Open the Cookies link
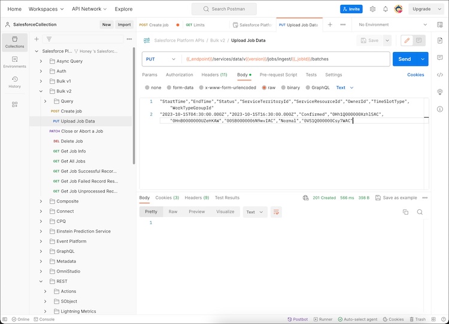Image resolution: width=449 pixels, height=324 pixels. click(x=415, y=75)
